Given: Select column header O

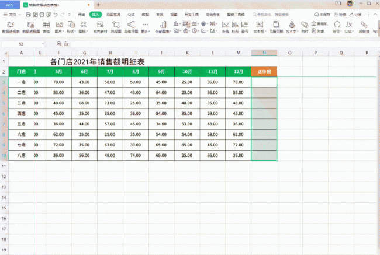Looking at the screenshot, I should tap(289, 53).
